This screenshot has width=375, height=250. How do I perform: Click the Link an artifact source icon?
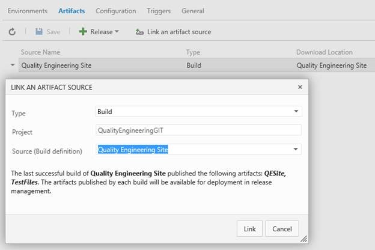pos(139,31)
